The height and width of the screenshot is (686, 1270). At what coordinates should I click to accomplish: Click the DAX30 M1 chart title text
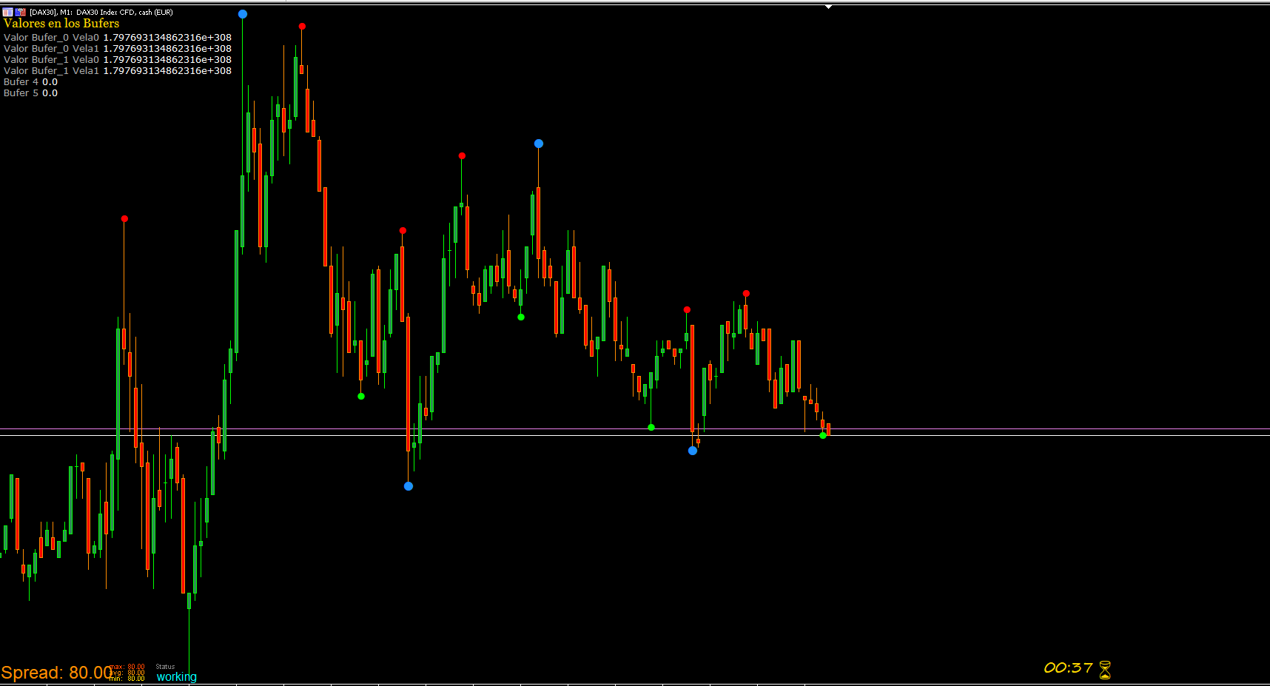pos(101,13)
